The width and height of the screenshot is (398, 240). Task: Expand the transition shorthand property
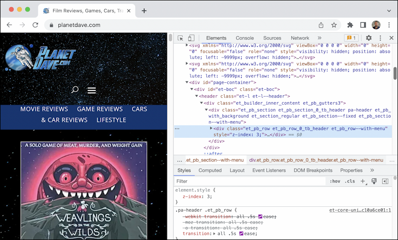[214, 234]
